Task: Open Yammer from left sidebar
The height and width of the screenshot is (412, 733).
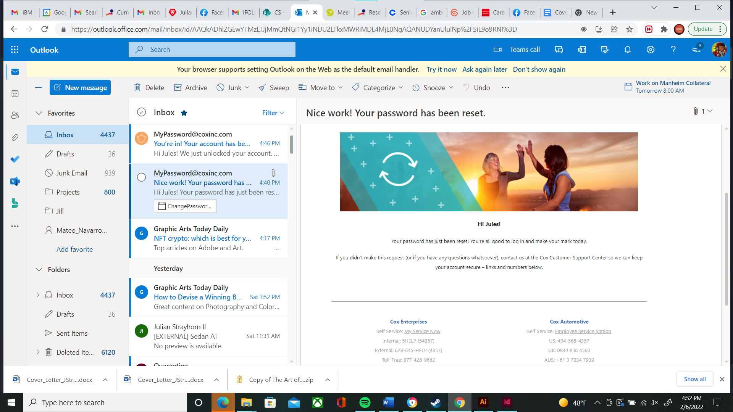Action: click(x=15, y=181)
